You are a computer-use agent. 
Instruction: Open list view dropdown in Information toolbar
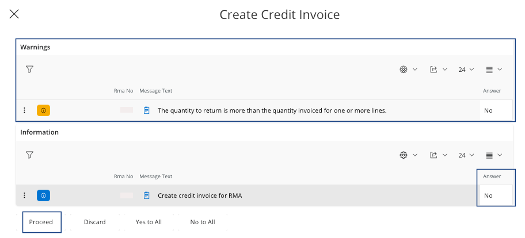493,155
